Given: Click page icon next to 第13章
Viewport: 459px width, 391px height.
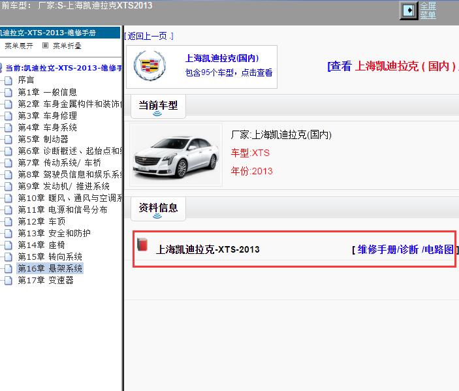Looking at the screenshot, I should pyautogui.click(x=8, y=234).
